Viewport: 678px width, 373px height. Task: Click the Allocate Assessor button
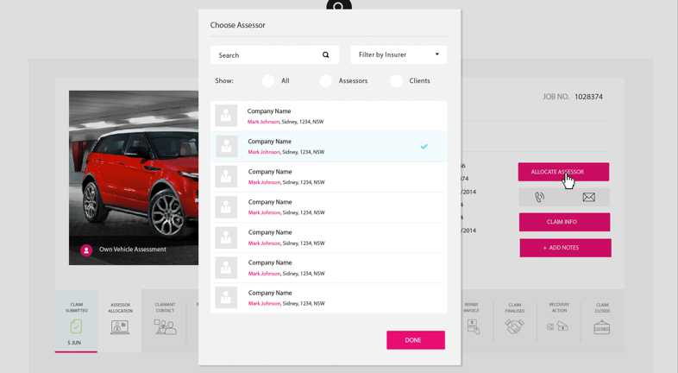563,172
